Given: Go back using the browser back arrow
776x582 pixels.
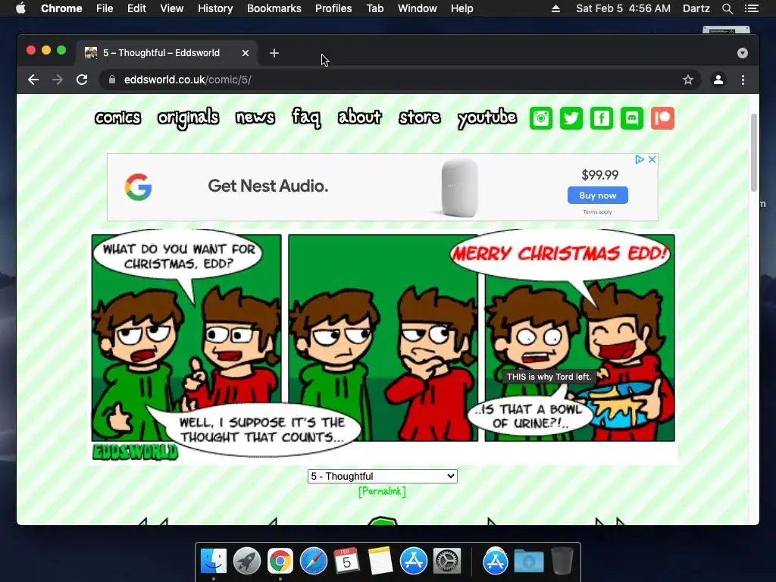Looking at the screenshot, I should click(33, 80).
